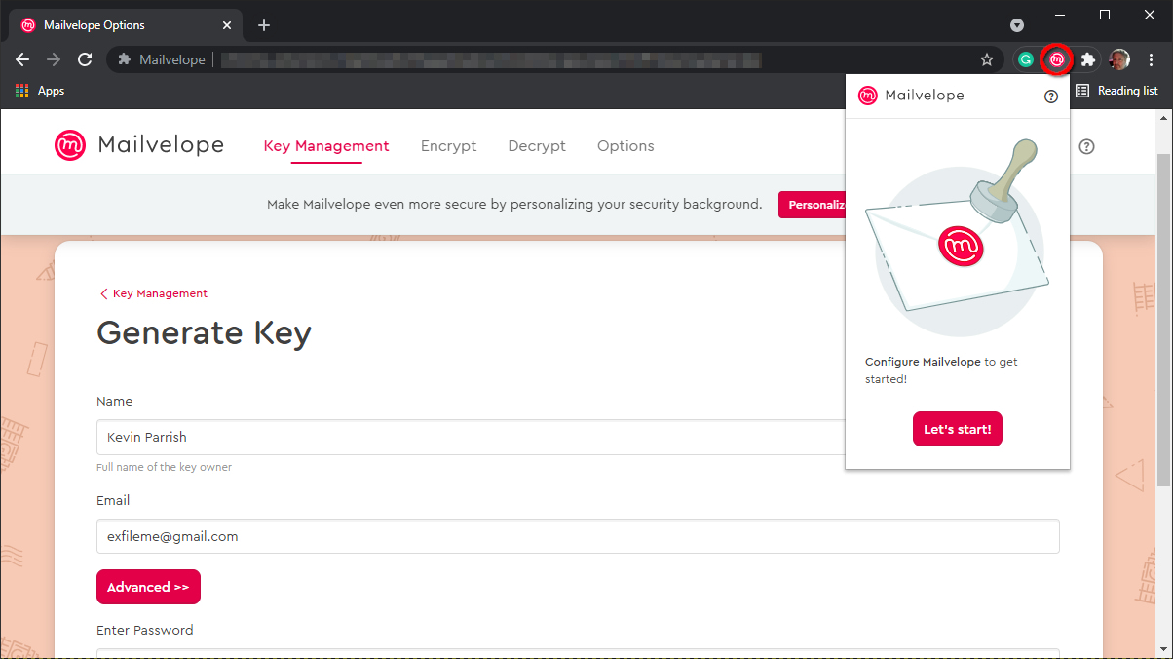Click the 'Configure Mailvelope' text in popup
This screenshot has height=659, width=1173.
pos(923,362)
